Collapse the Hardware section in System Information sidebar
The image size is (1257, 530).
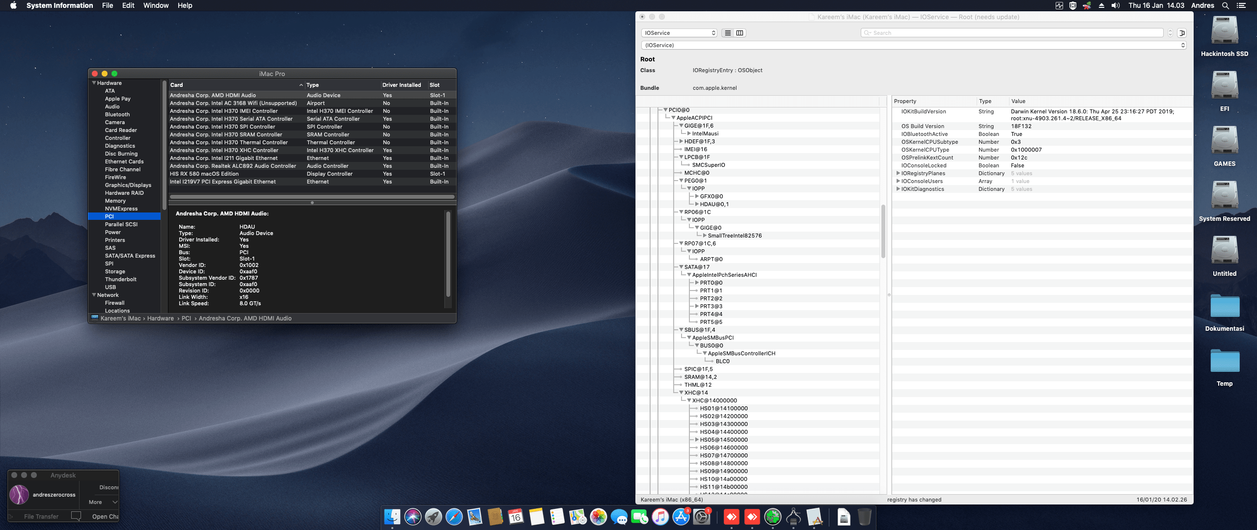point(94,82)
